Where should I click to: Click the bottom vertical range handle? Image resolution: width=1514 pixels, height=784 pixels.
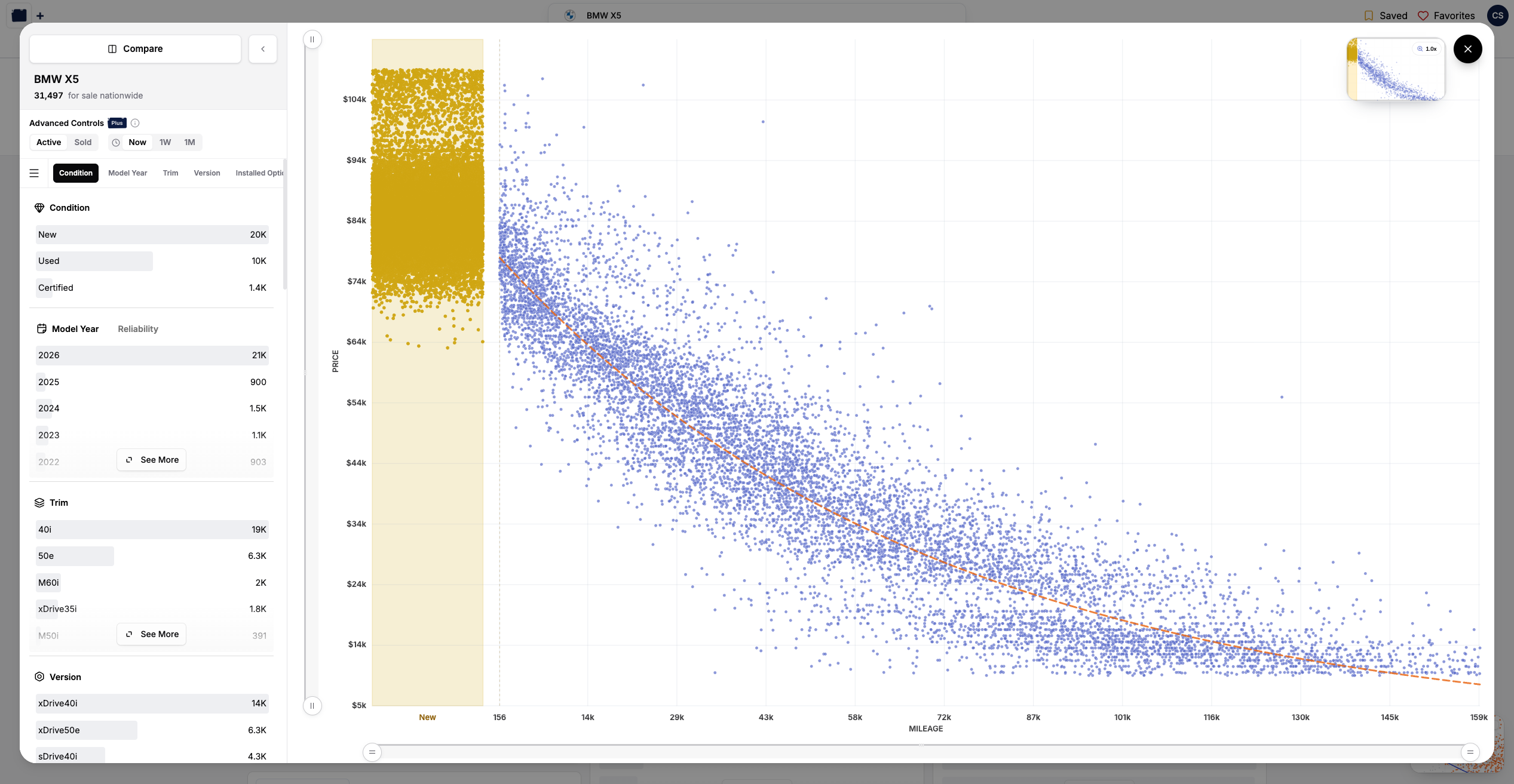tap(312, 706)
